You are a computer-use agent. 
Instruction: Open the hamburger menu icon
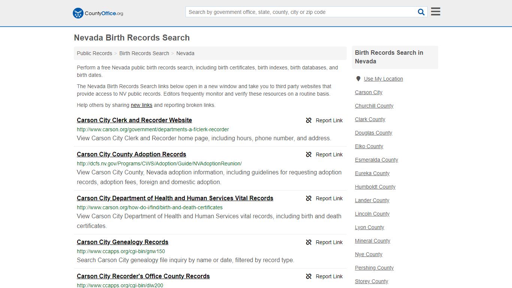(436, 12)
